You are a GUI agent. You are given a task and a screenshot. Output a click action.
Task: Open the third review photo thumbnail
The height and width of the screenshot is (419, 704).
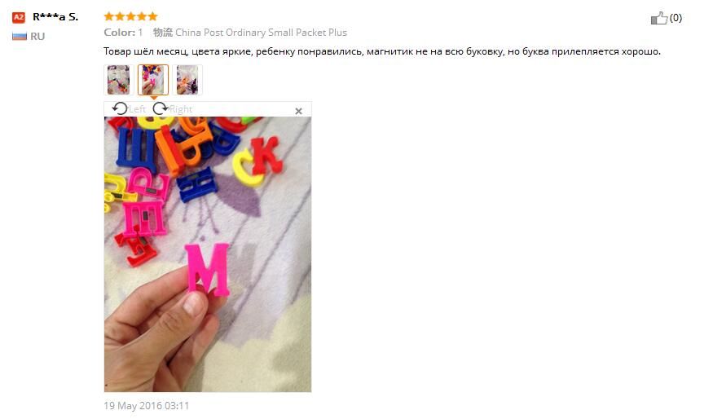(187, 80)
